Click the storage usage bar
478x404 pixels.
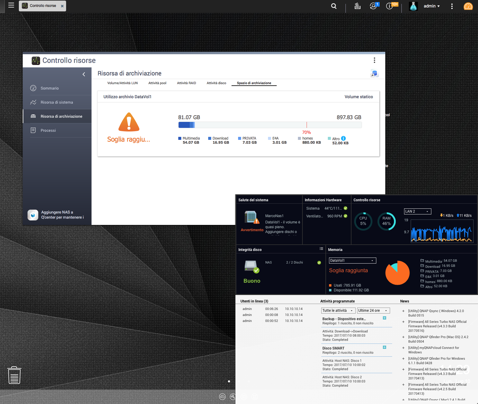[x=270, y=125]
